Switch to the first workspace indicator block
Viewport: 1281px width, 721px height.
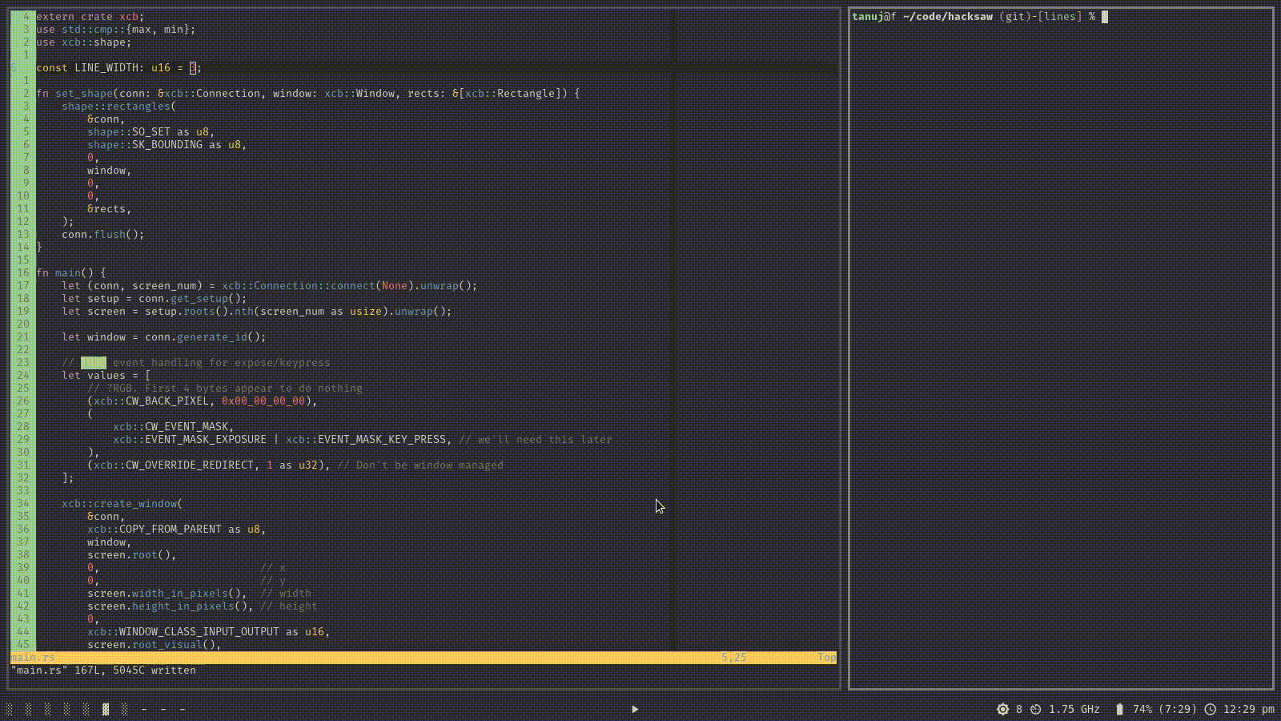9,709
